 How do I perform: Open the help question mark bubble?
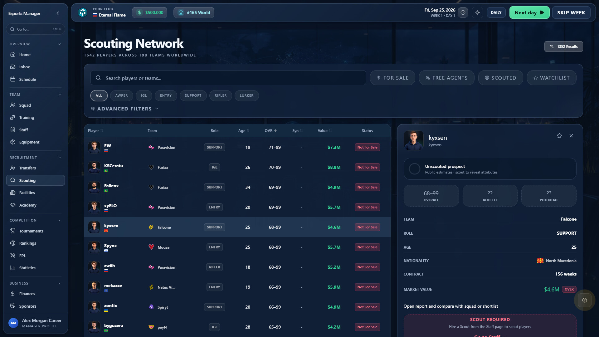click(x=585, y=300)
